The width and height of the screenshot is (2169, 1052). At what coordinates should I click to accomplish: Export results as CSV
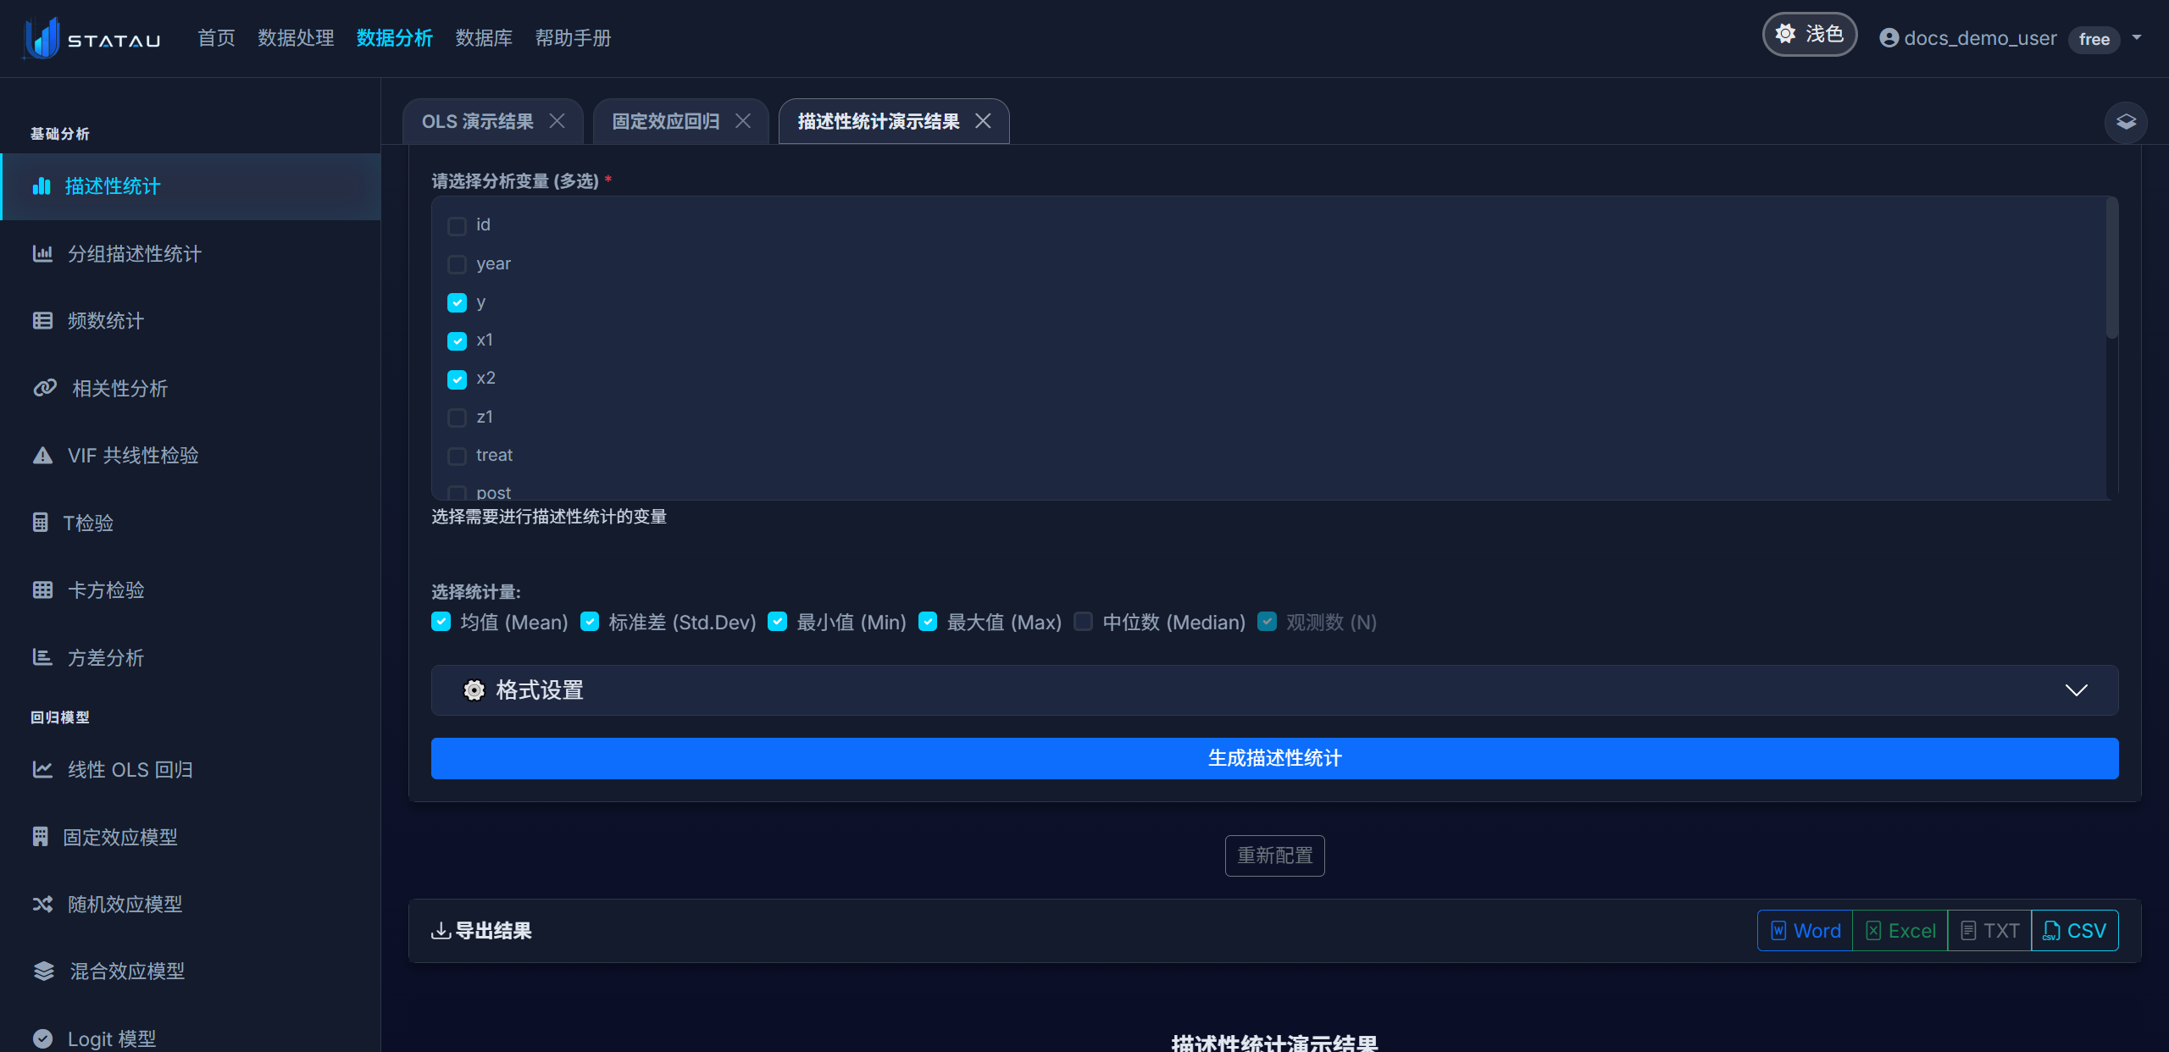click(2075, 931)
